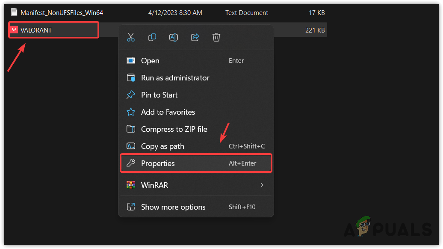Click the Delete trash icon
Image resolution: width=443 pixels, height=249 pixels.
(216, 37)
